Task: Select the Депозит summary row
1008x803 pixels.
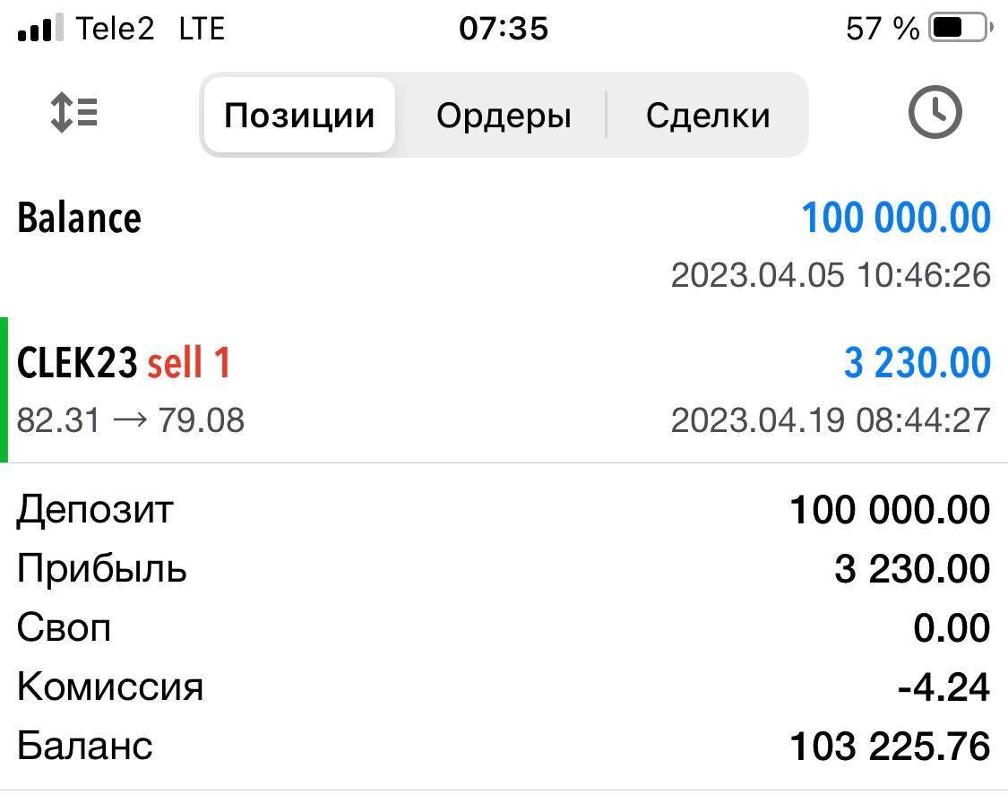Action: pos(504,510)
